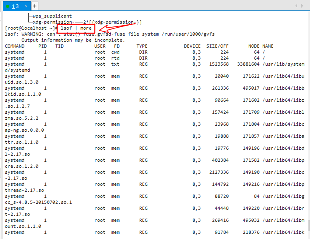The image size is (310, 239).
Task: Click the NODE column header text
Action: (254, 46)
